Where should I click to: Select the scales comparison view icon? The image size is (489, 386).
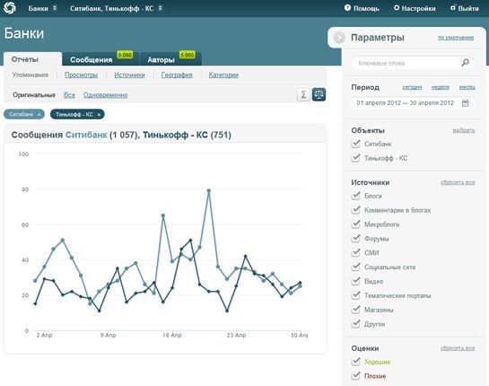click(319, 94)
